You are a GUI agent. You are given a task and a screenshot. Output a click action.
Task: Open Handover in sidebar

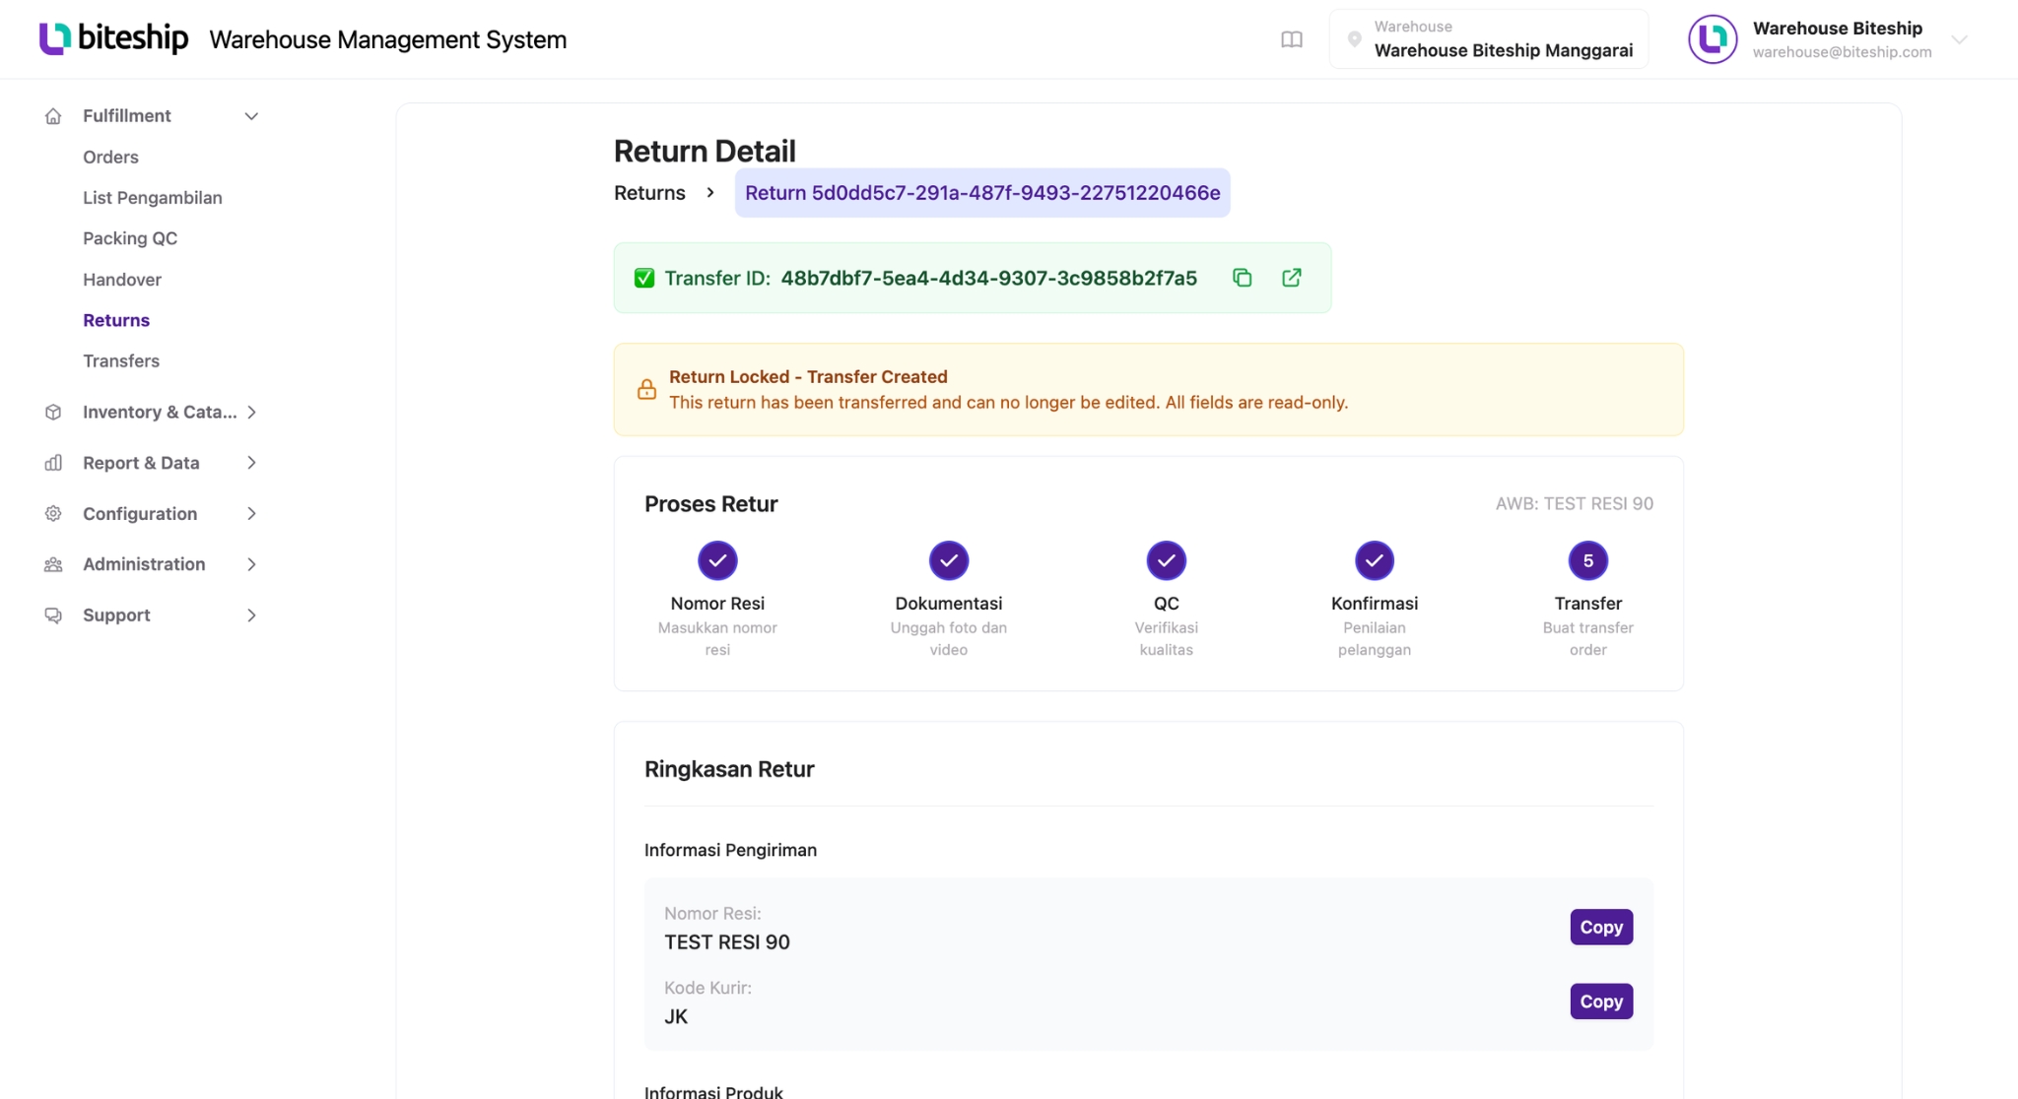tap(122, 280)
